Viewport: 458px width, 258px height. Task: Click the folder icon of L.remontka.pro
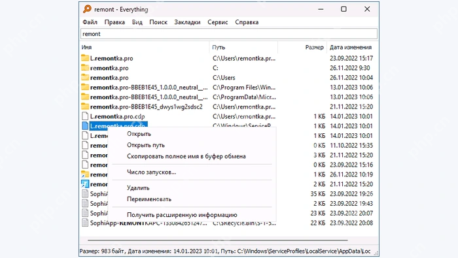coord(85,58)
